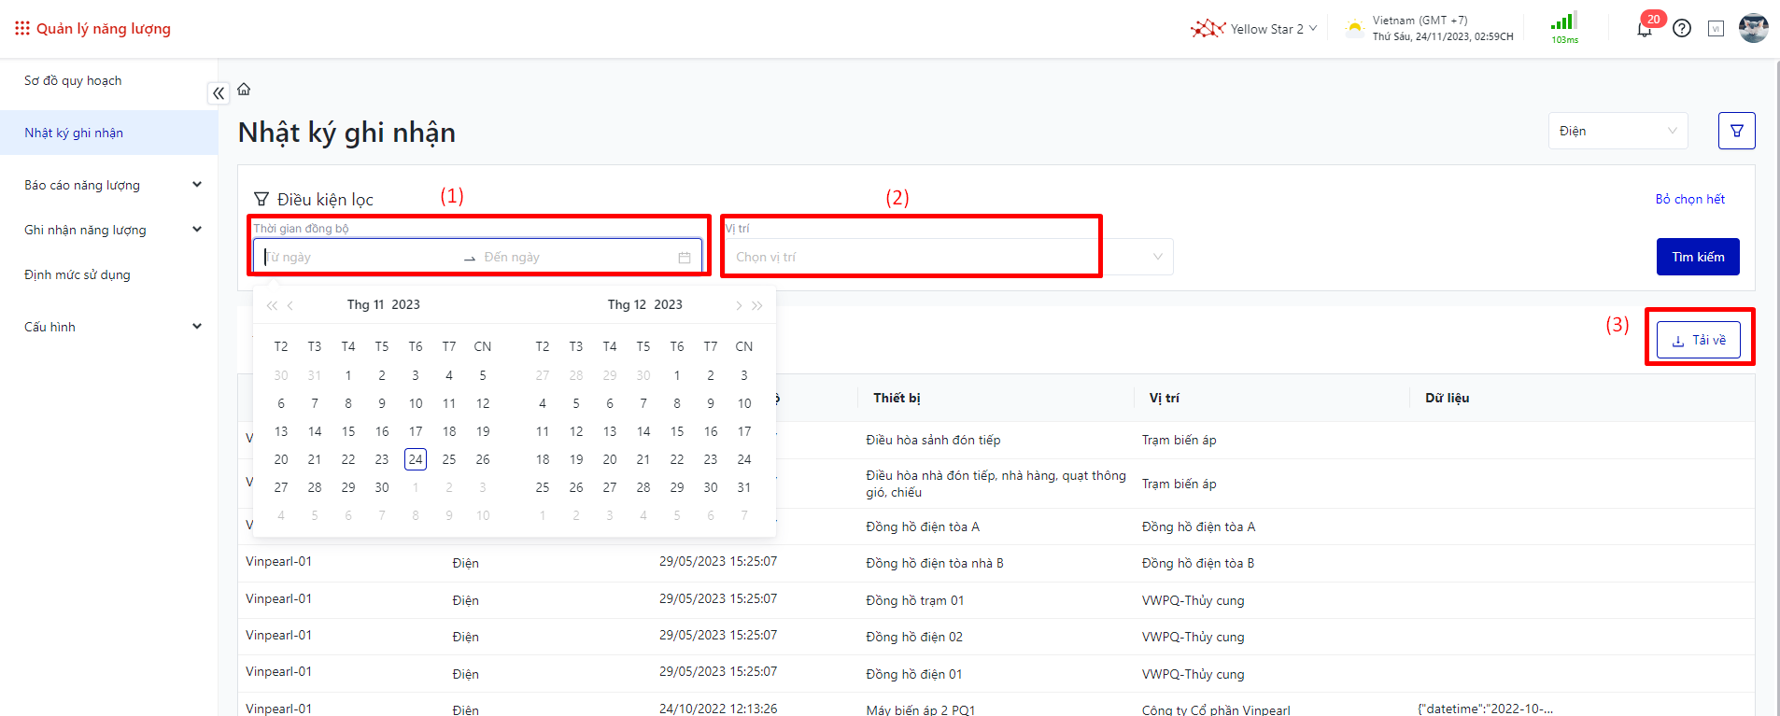Click the filter funnel button
Image resolution: width=1780 pixels, height=716 pixels.
click(x=1736, y=131)
